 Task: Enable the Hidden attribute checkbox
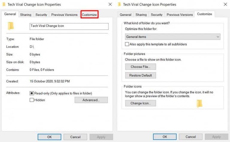click(32, 100)
